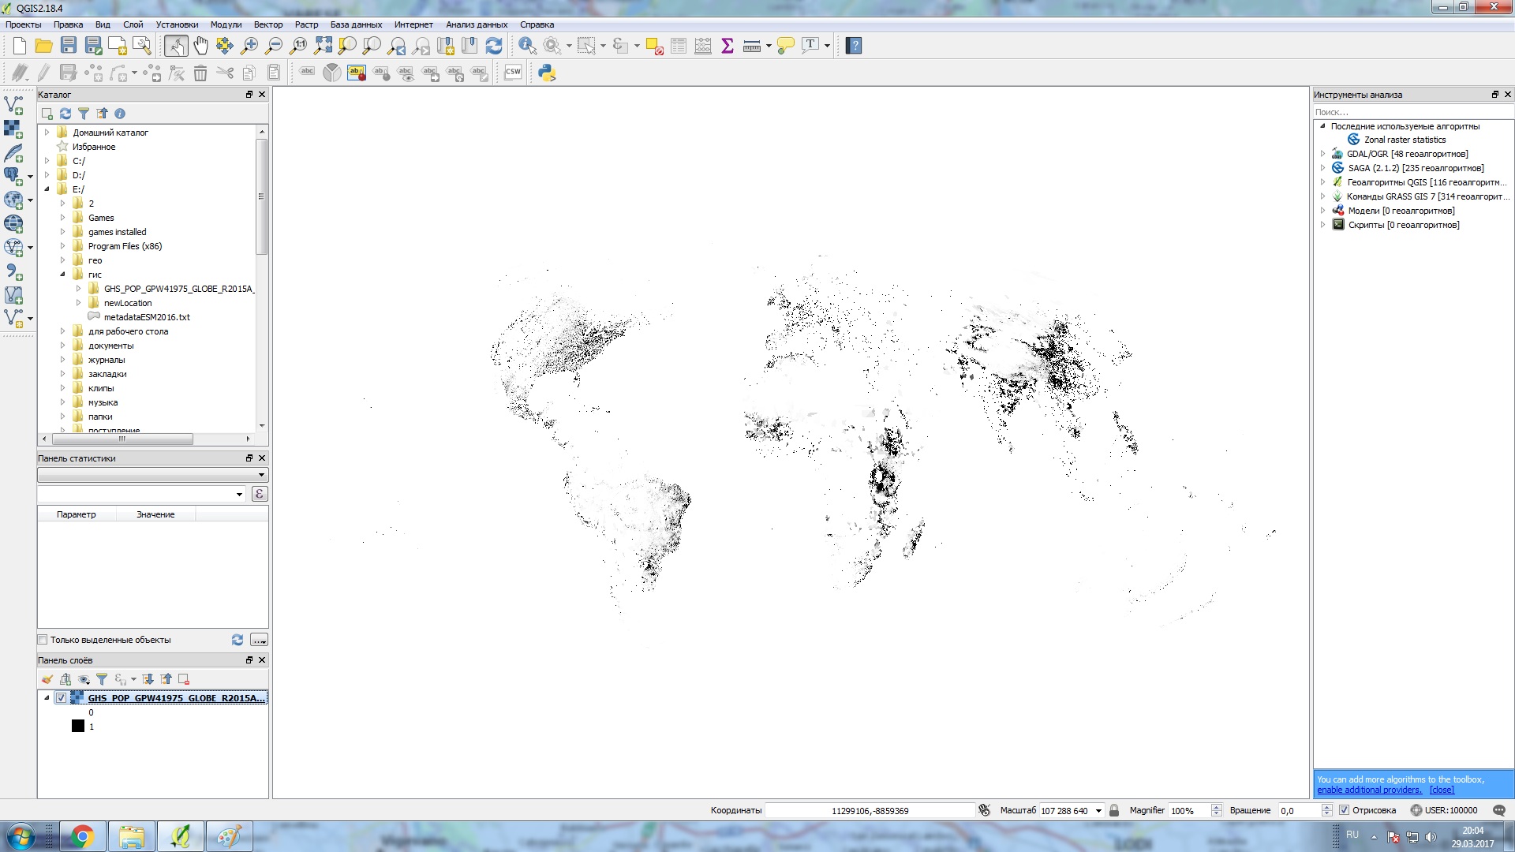Collapse the гис folder in catalog
Screen dimensions: 1515x852
pos(63,275)
